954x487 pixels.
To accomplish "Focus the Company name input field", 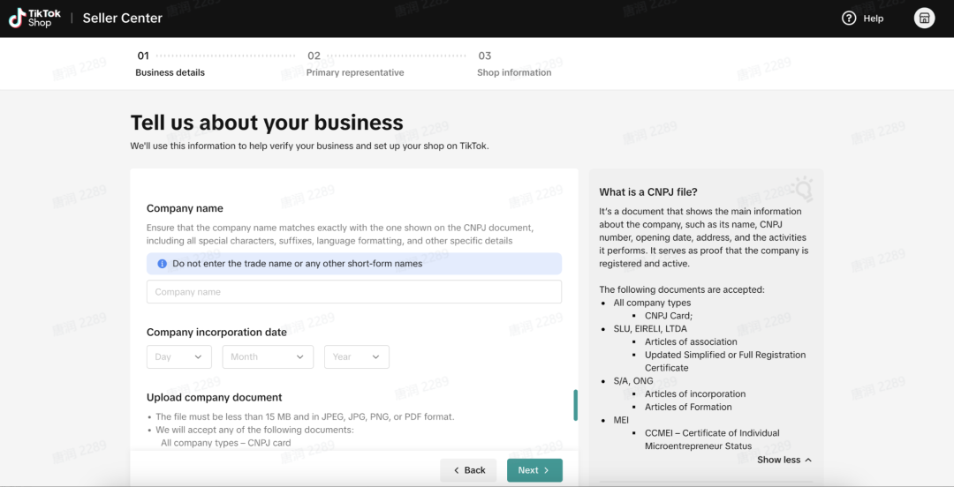I will [x=353, y=292].
